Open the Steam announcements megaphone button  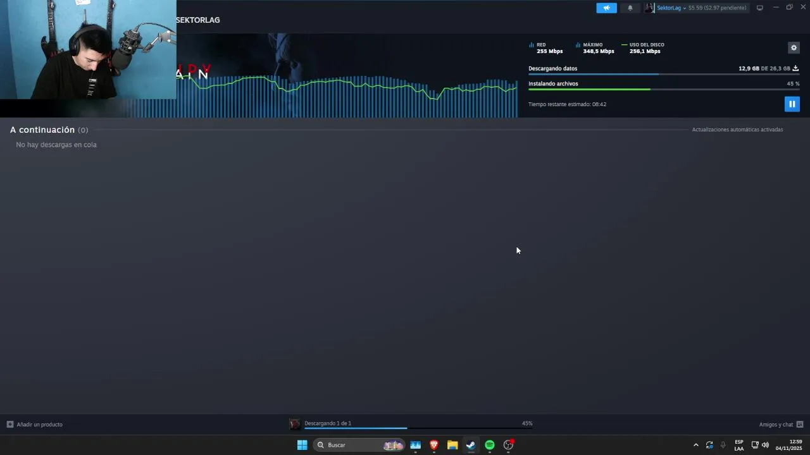click(x=606, y=8)
